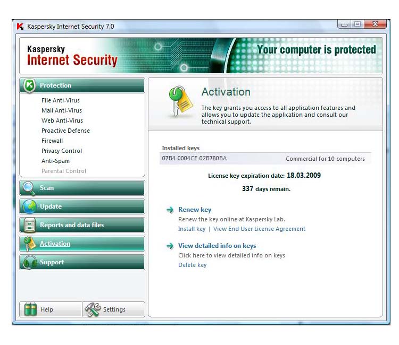The width and height of the screenshot is (399, 345).
Task: Click 'Renew the key online at Kaspersky Lab.'
Action: 231,219
